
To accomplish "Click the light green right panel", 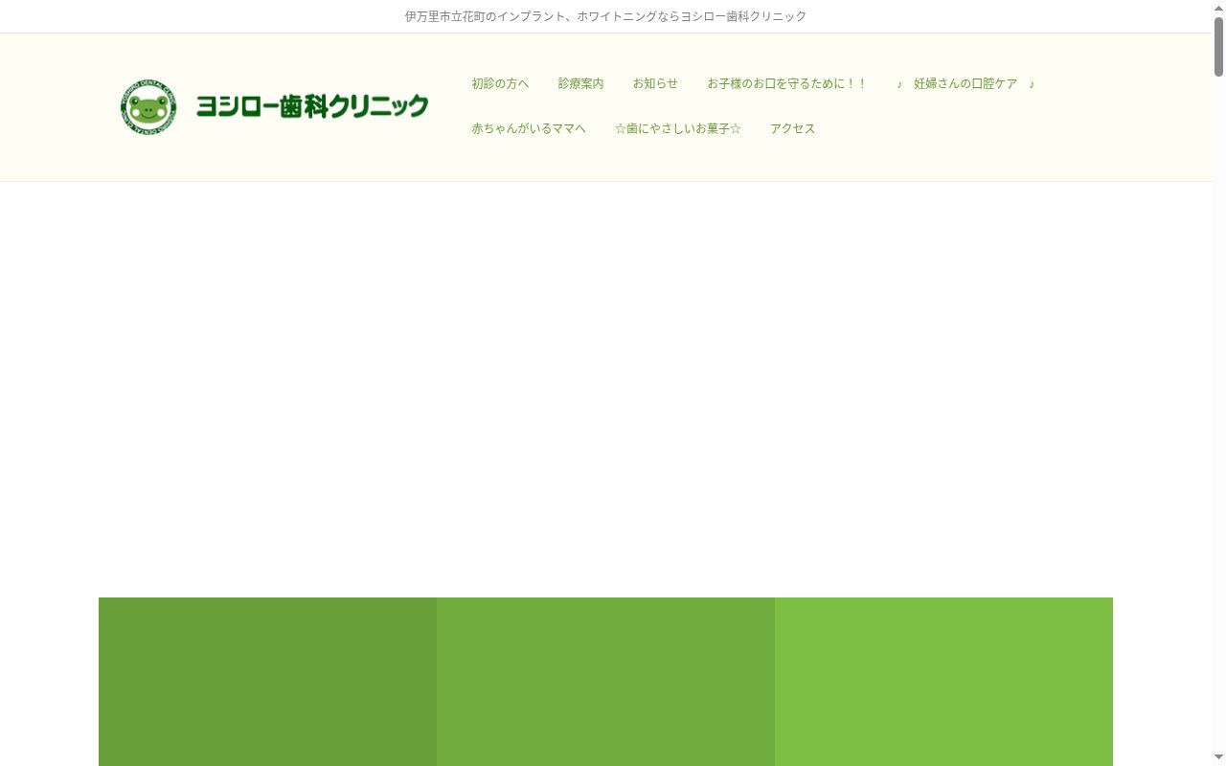I will (x=943, y=682).
